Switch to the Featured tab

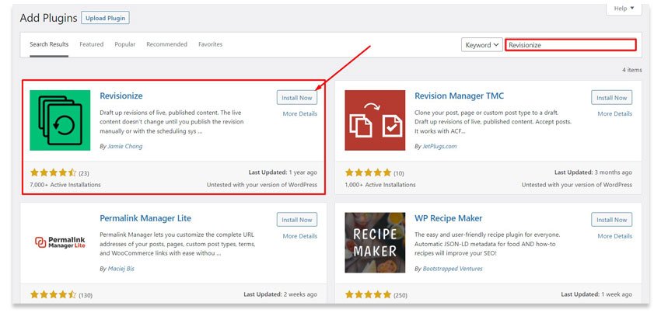coord(92,44)
